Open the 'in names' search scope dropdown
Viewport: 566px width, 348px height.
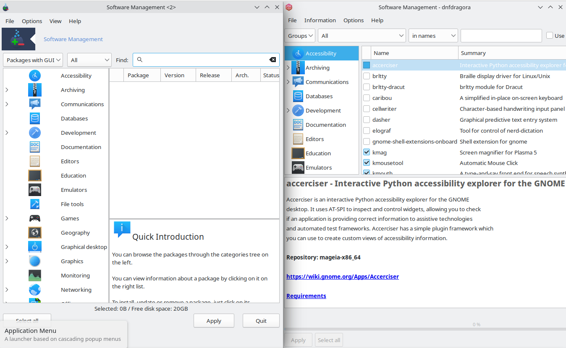(433, 36)
